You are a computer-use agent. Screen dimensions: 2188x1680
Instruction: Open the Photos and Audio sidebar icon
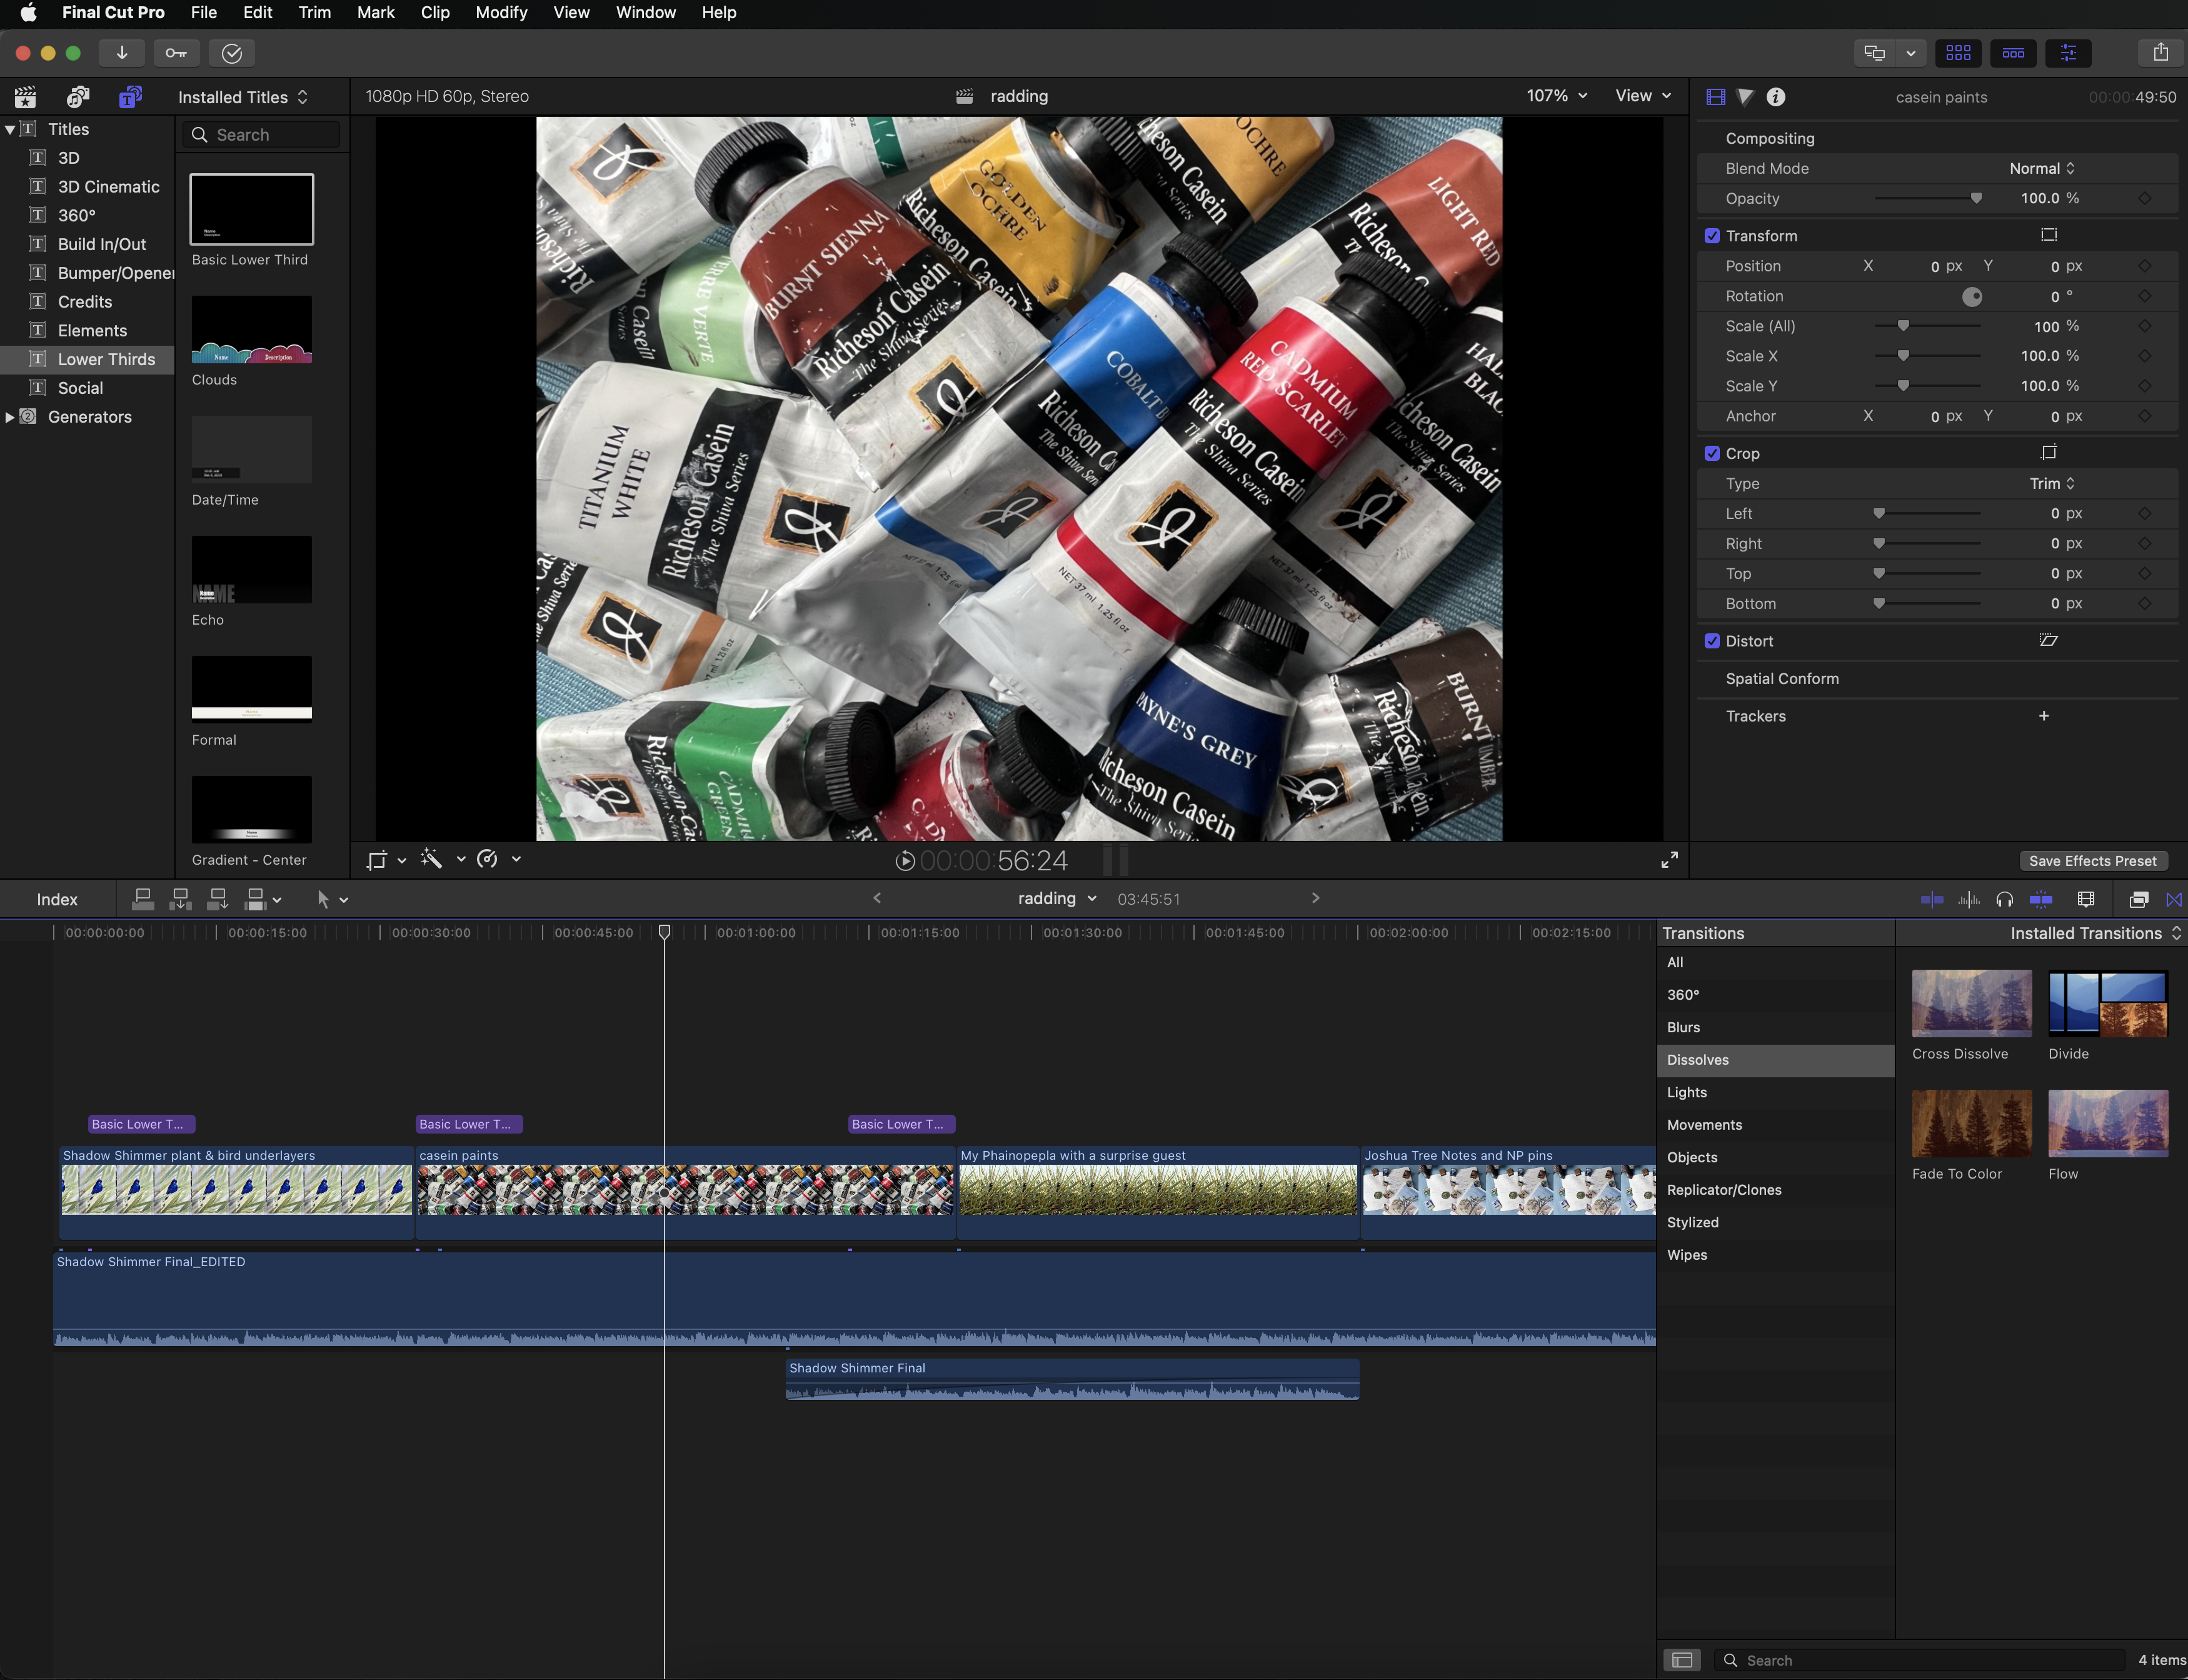pyautogui.click(x=77, y=97)
